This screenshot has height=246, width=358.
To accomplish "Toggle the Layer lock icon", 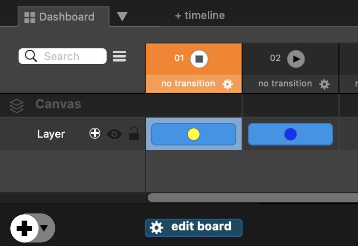I will click(x=134, y=133).
